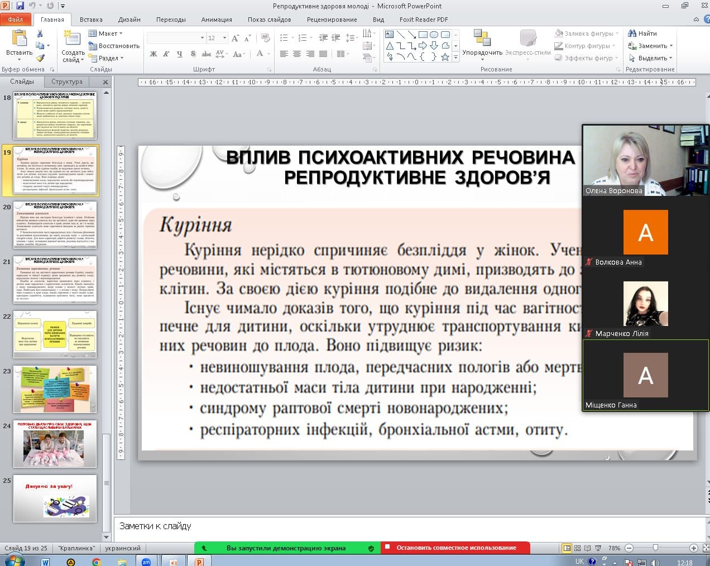Toggle italic (К) formatting

pos(166,54)
